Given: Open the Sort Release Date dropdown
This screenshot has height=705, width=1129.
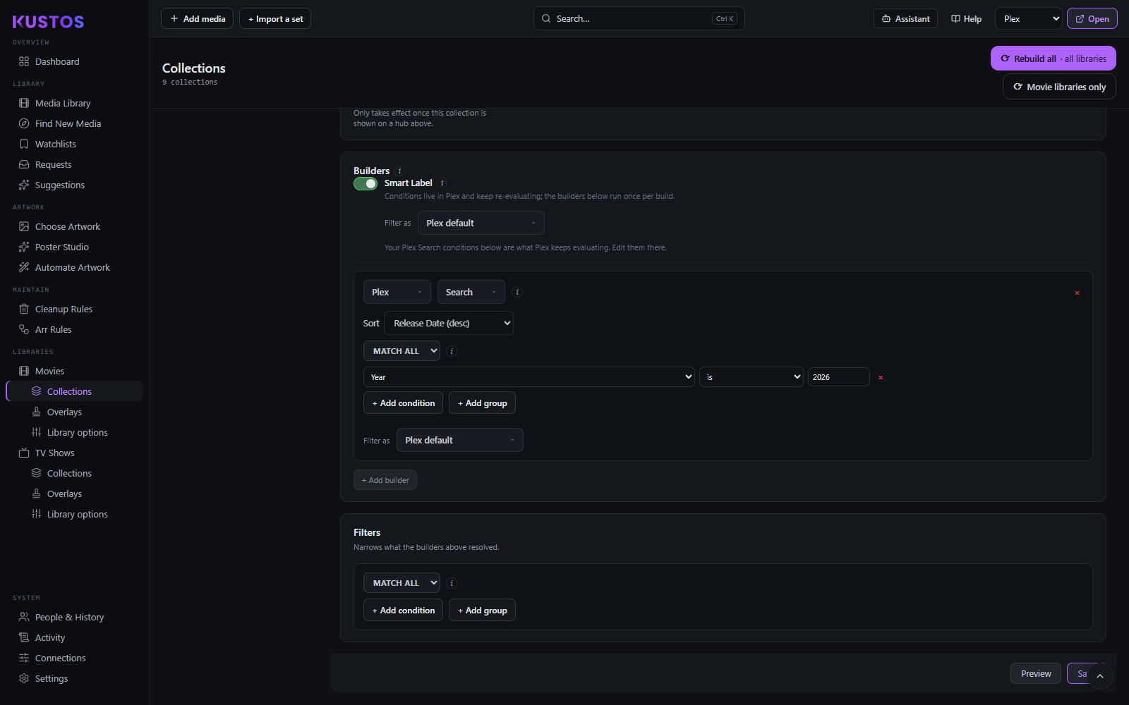Looking at the screenshot, I should tap(449, 323).
